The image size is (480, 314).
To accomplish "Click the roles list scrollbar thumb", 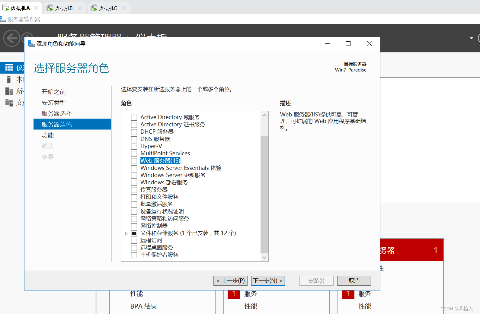I will tap(264, 195).
